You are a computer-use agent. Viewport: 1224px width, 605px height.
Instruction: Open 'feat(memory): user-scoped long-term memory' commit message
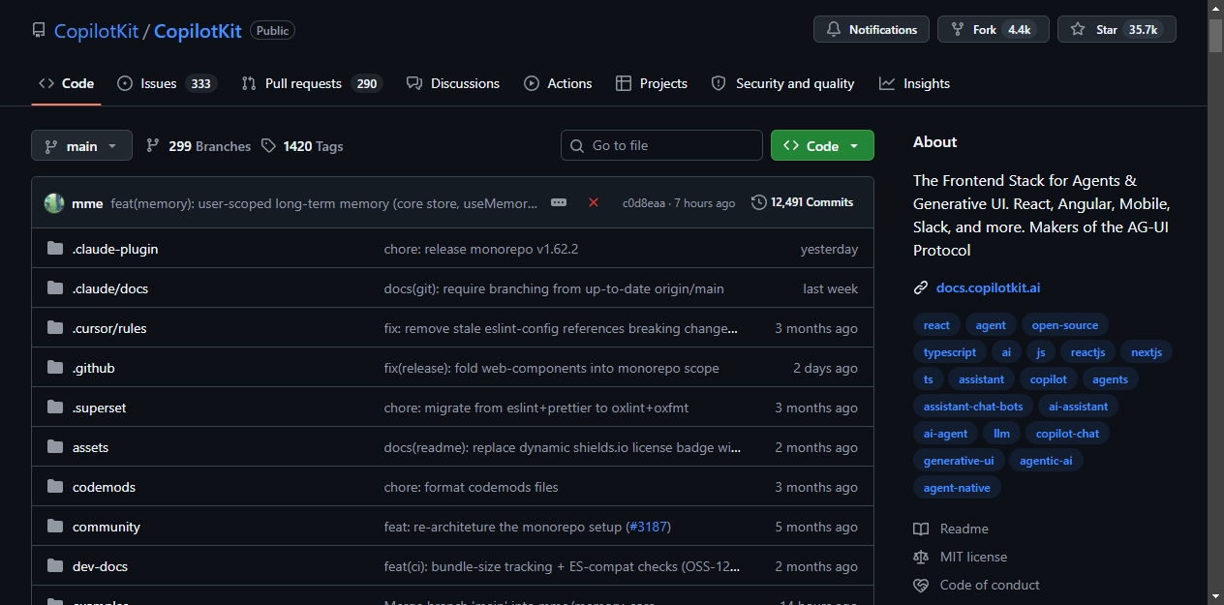[324, 203]
